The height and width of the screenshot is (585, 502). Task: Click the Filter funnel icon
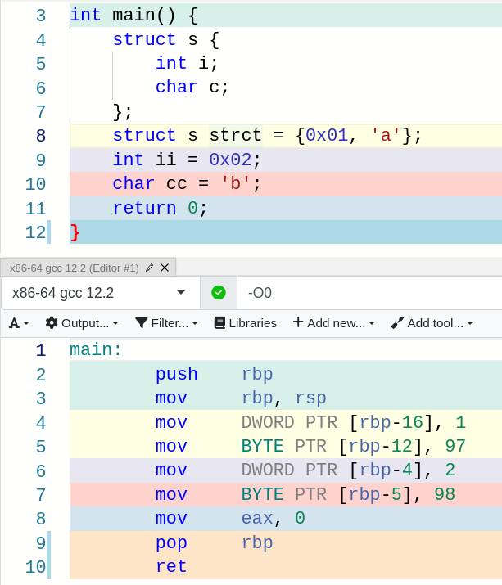[x=141, y=323]
